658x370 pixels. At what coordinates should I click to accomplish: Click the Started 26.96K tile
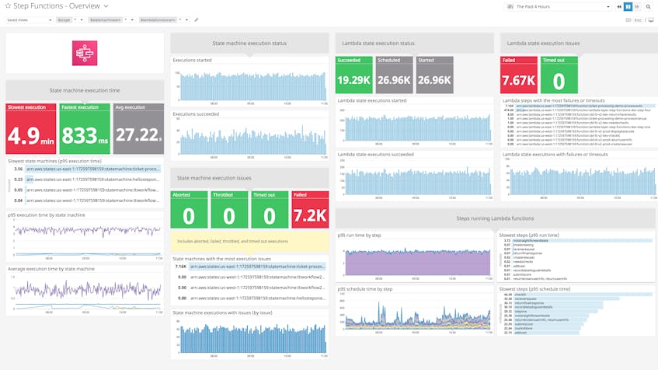pyautogui.click(x=435, y=75)
